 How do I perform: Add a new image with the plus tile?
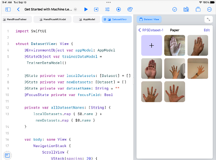coord(151,45)
